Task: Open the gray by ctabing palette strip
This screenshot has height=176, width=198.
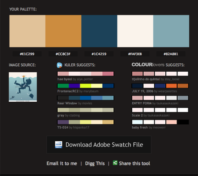Action: pyautogui.click(x=85, y=110)
